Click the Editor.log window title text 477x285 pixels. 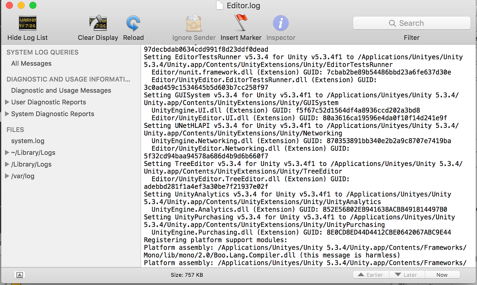[x=243, y=6]
